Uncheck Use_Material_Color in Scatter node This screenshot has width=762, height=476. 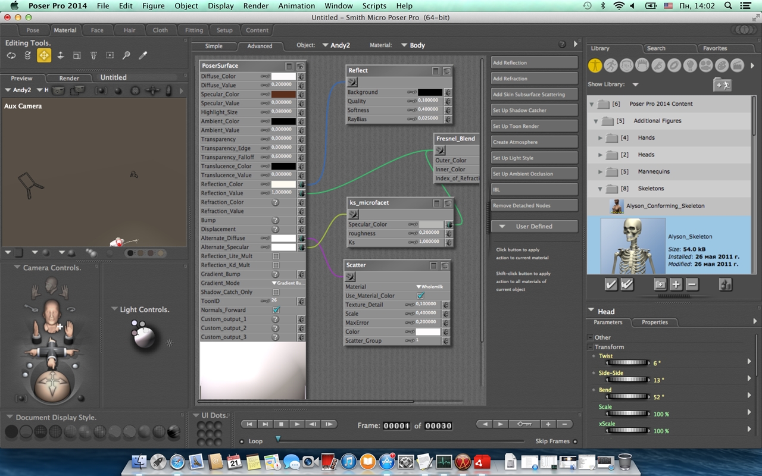tap(420, 296)
